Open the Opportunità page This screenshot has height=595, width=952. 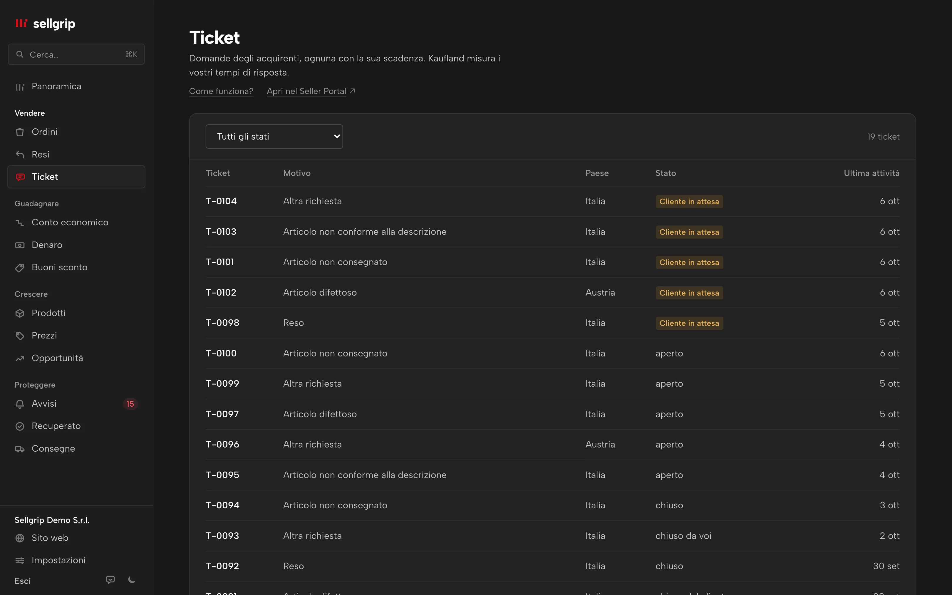click(x=76, y=358)
